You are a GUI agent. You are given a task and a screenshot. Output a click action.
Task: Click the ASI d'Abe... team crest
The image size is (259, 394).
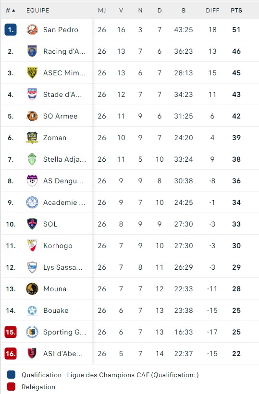coord(32,354)
